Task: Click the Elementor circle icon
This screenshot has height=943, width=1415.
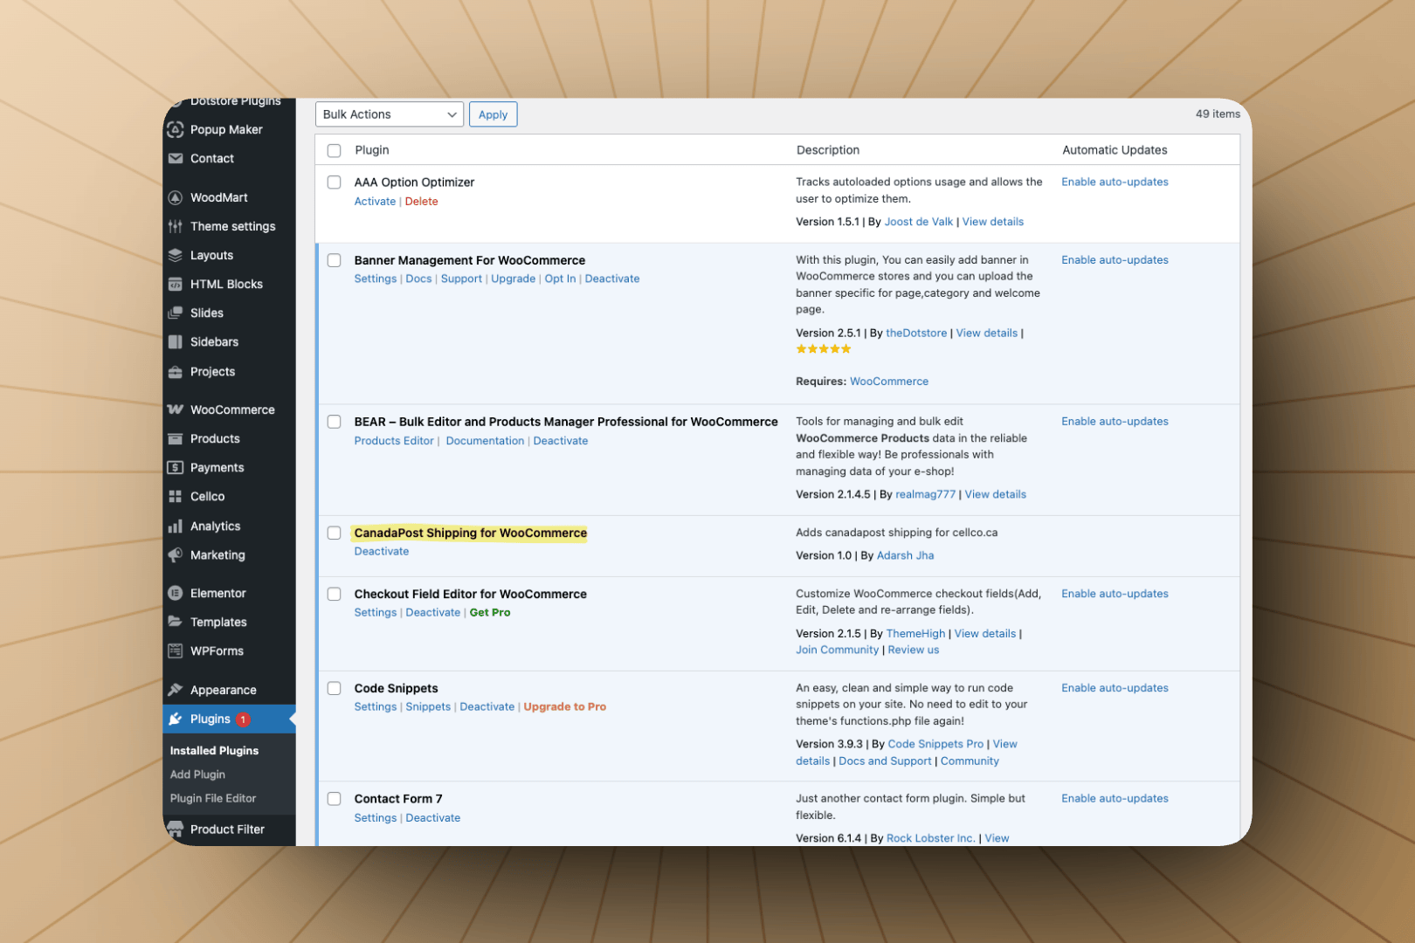Action: pyautogui.click(x=175, y=593)
